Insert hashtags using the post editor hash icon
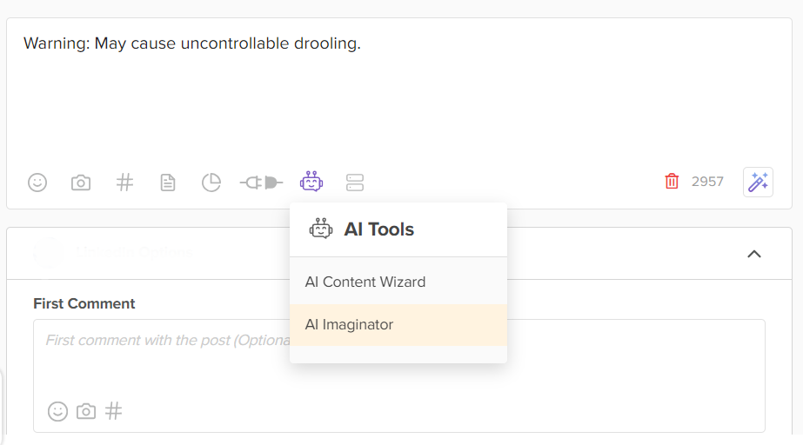The height and width of the screenshot is (445, 803). coord(124,183)
